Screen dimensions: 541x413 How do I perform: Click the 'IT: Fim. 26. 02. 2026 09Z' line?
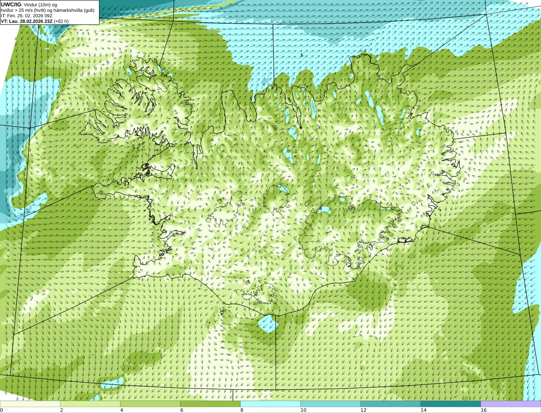27,16
